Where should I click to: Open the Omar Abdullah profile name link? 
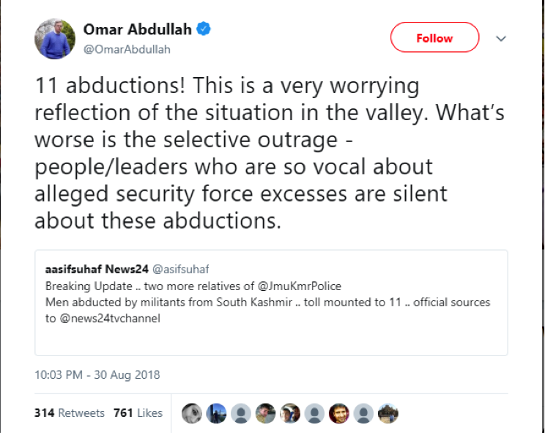coord(138,29)
